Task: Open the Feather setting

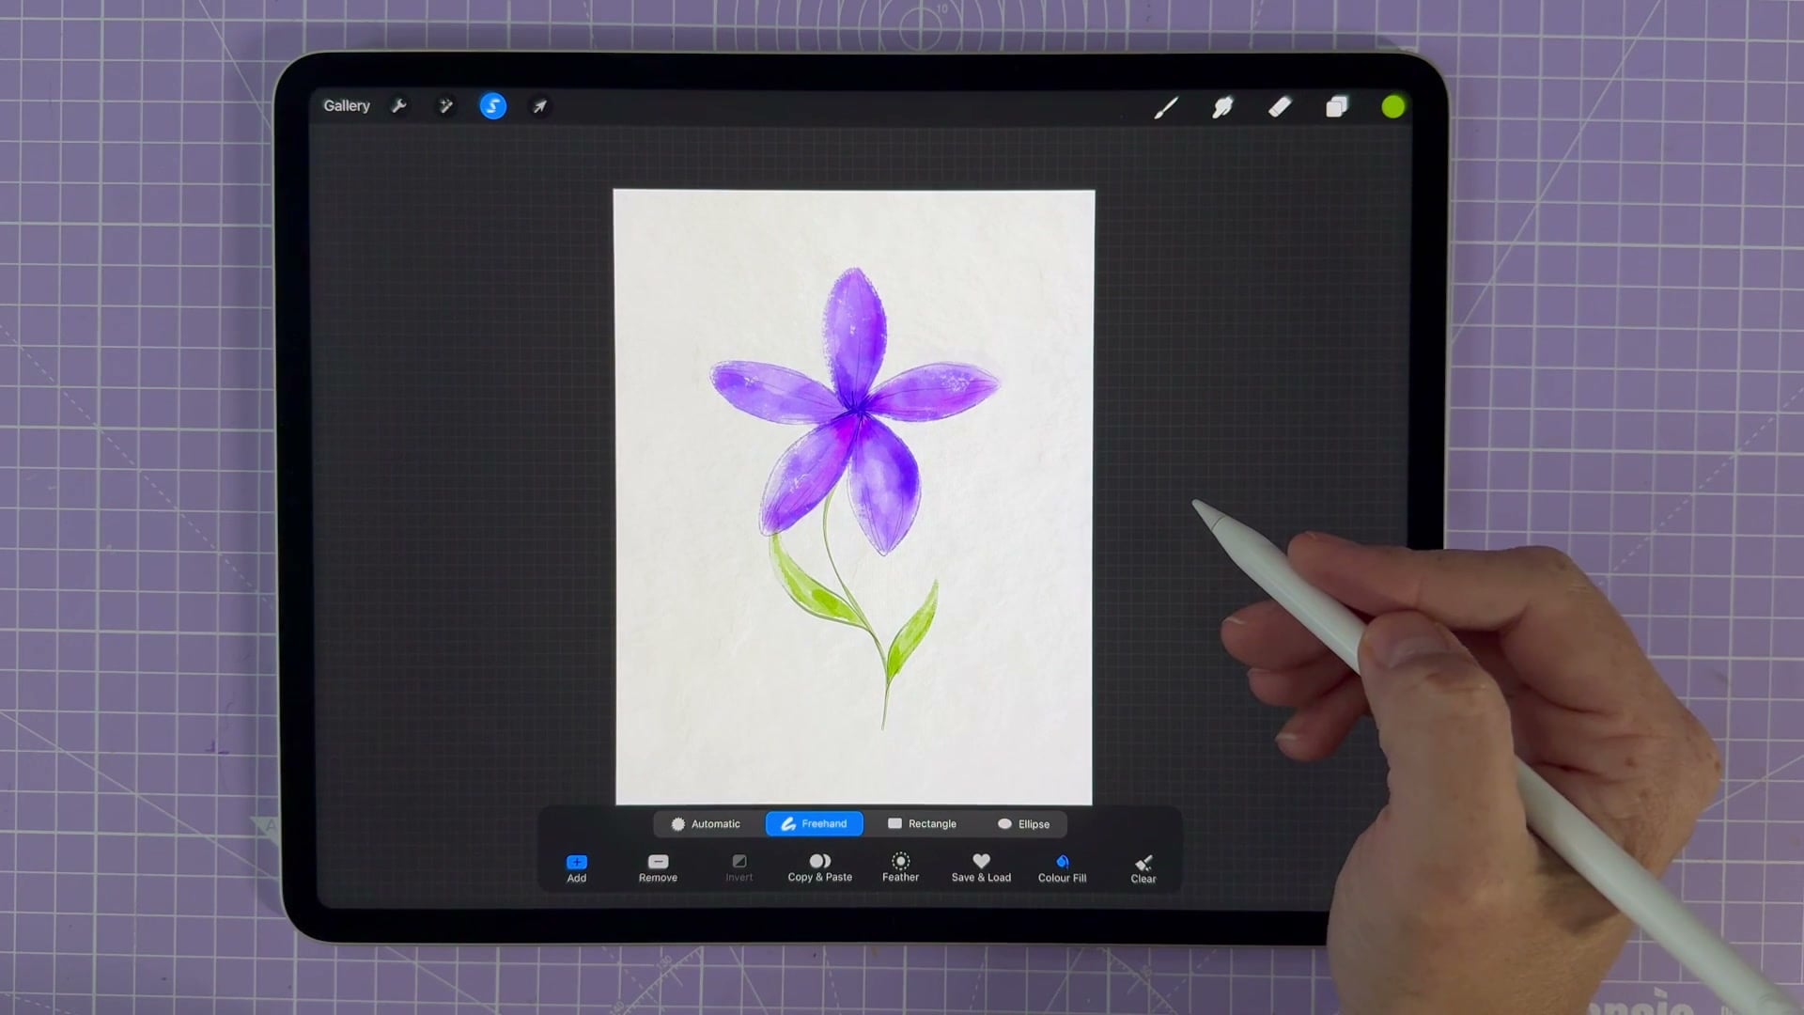Action: [x=900, y=868]
